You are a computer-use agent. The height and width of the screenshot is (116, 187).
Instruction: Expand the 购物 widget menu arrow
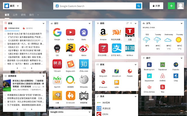[136, 23]
